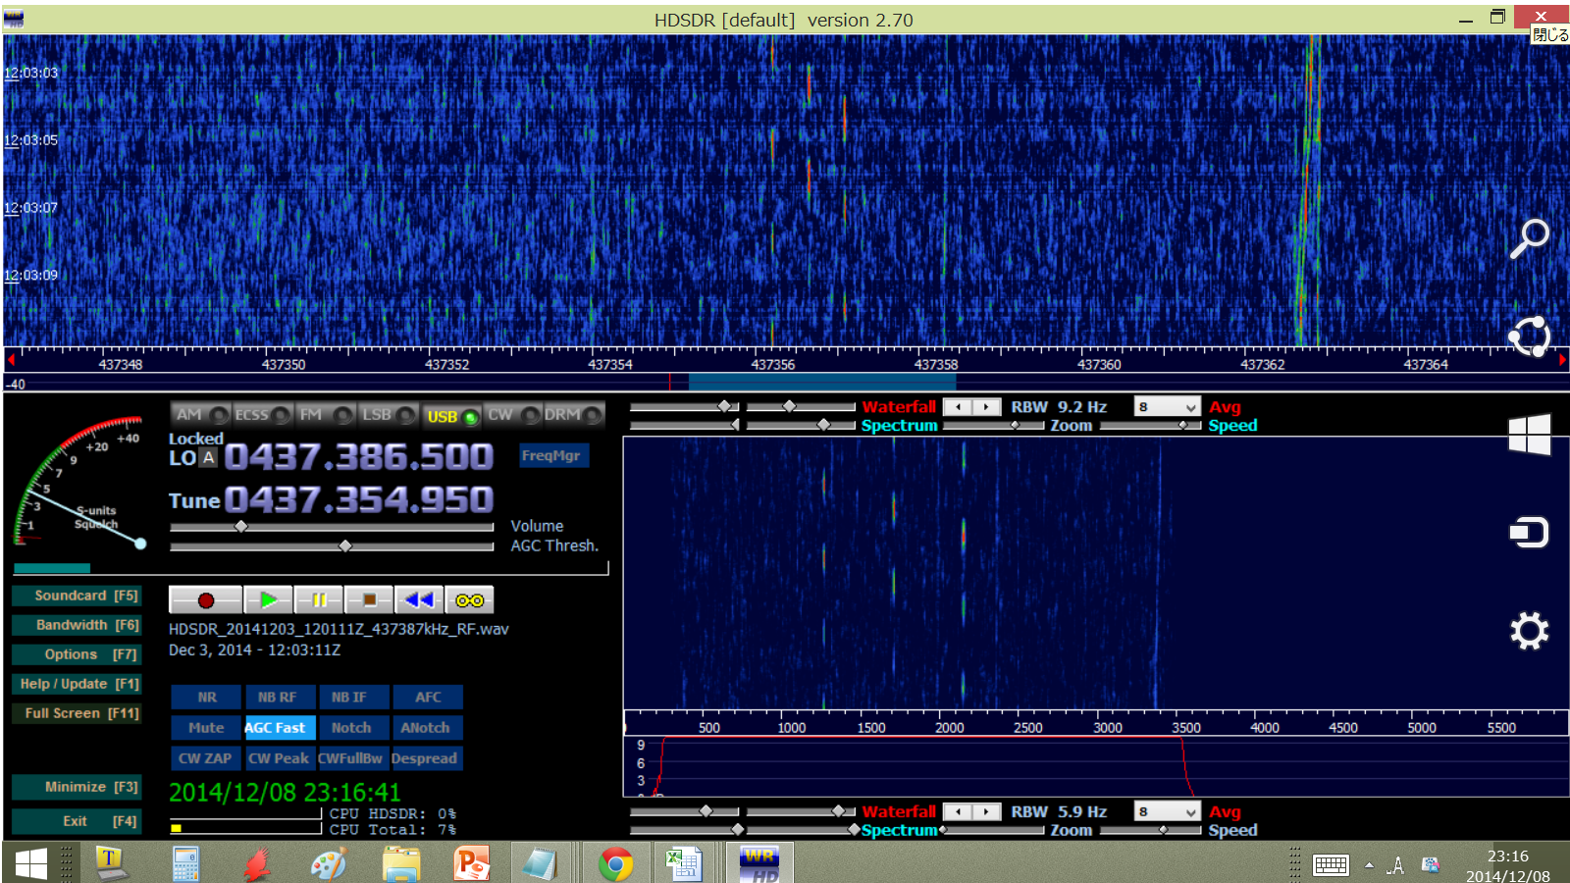
Task: Toggle CW ZAP function
Action: 206,757
